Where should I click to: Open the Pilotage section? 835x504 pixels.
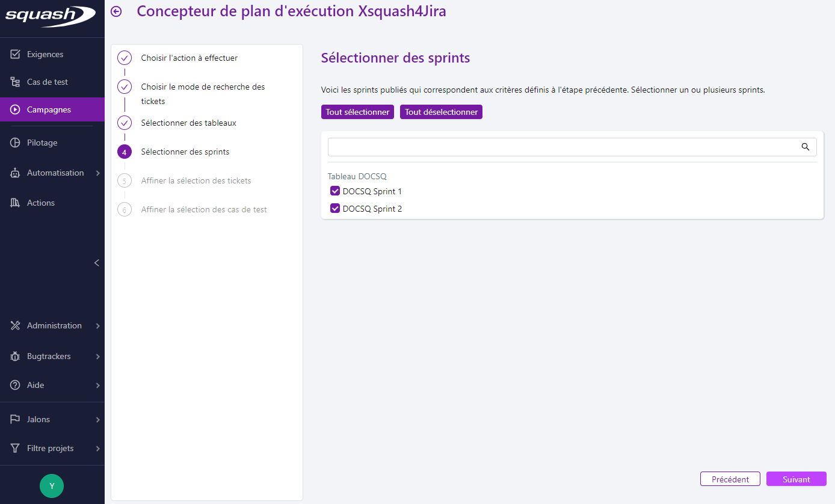point(42,143)
